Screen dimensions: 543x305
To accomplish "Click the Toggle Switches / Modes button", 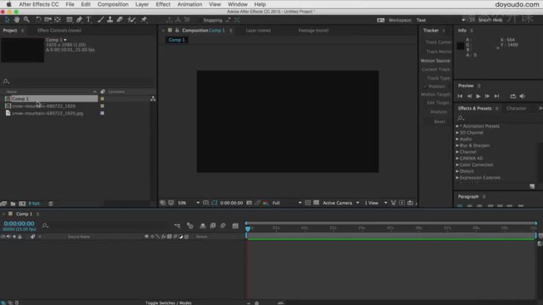I will [168, 302].
